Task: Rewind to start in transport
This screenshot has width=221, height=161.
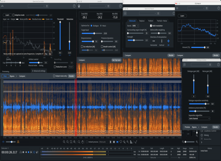Action: [x=26, y=152]
